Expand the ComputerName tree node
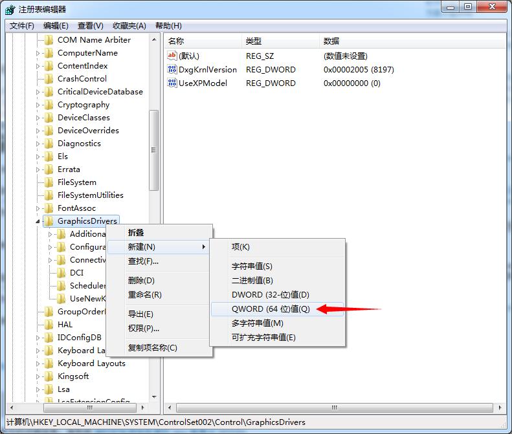Screen dimensions: 512x434 coord(38,53)
